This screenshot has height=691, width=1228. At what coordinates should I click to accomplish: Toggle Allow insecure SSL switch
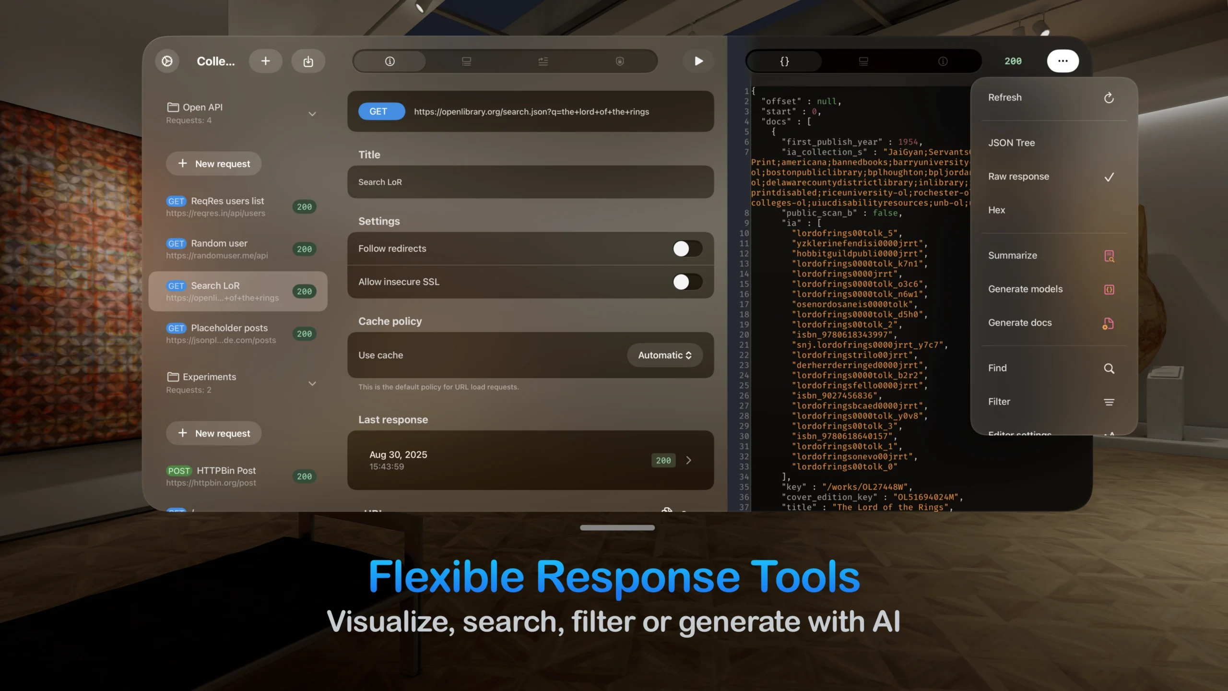click(687, 282)
